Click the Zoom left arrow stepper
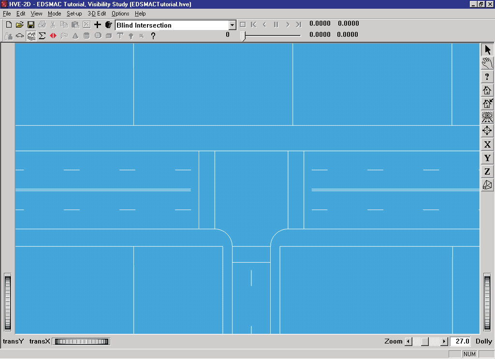Viewport: 495px width, 359px height. pyautogui.click(x=408, y=341)
